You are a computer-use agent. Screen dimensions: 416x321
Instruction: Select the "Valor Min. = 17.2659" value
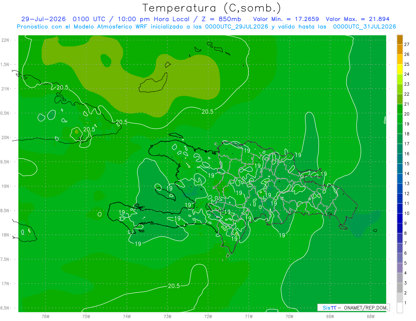coord(286,19)
